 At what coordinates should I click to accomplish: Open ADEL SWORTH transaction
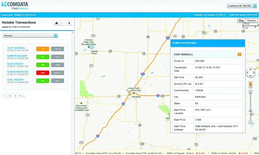click(15, 79)
